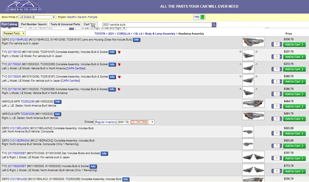Viewport: 309px width, 182px height.
Task: Switch to the Part Catalog tab
Action: point(9,24)
